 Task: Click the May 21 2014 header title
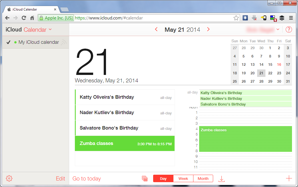pyautogui.click(x=182, y=30)
